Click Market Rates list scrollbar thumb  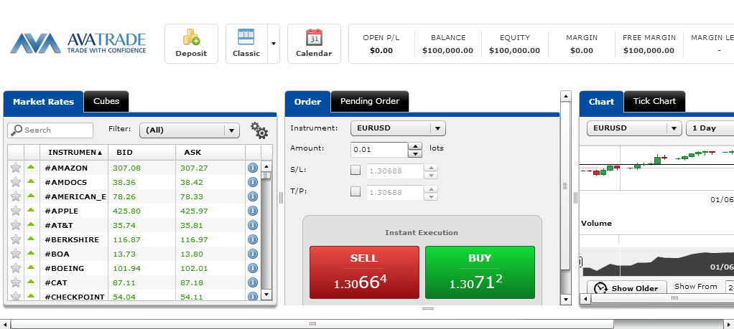(x=266, y=176)
